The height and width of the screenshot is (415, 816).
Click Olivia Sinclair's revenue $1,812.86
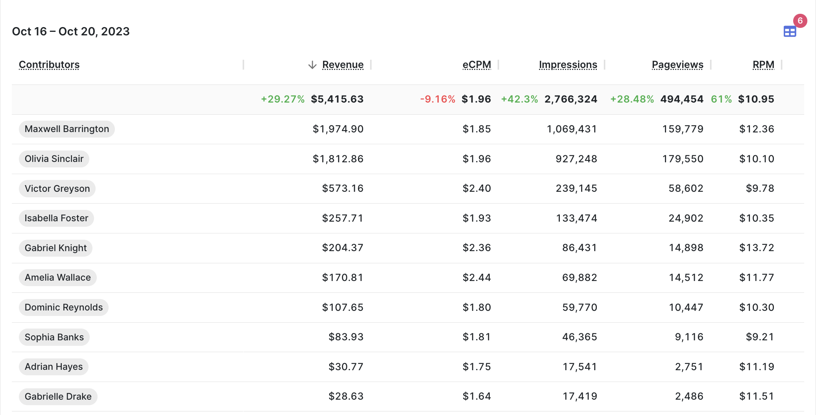[338, 159]
